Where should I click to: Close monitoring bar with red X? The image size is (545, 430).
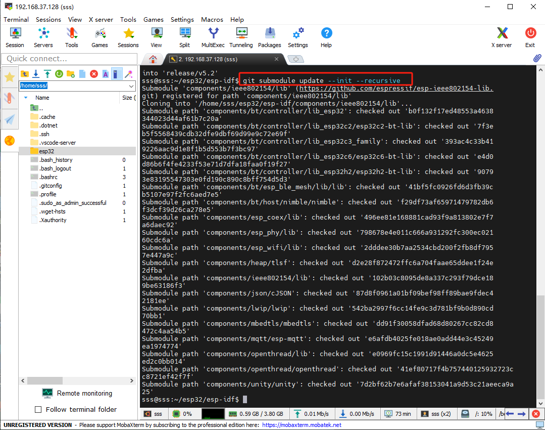click(536, 414)
